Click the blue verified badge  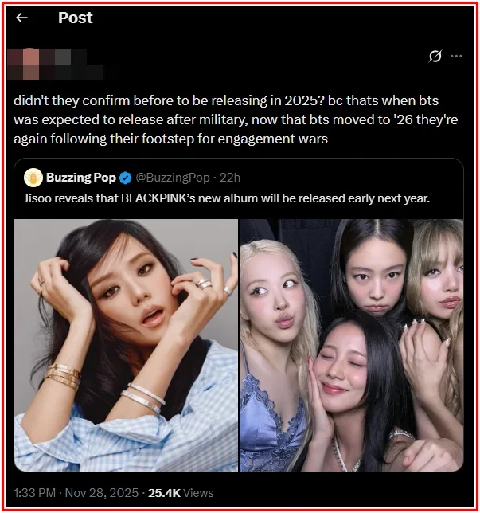(x=125, y=177)
